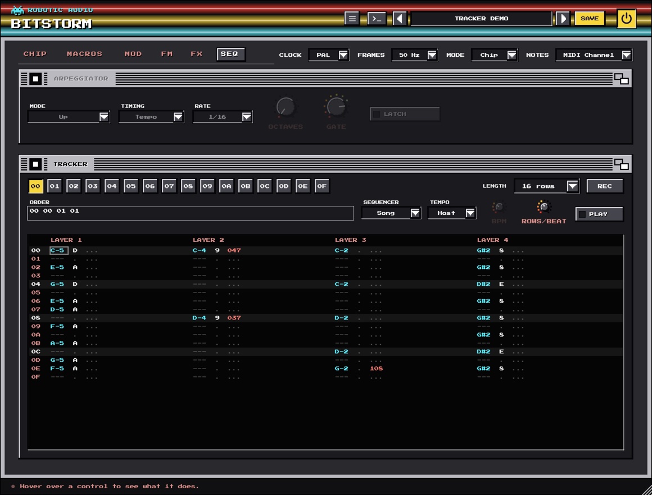The image size is (652, 495).
Task: Select the SEQ tab
Action: tap(231, 54)
